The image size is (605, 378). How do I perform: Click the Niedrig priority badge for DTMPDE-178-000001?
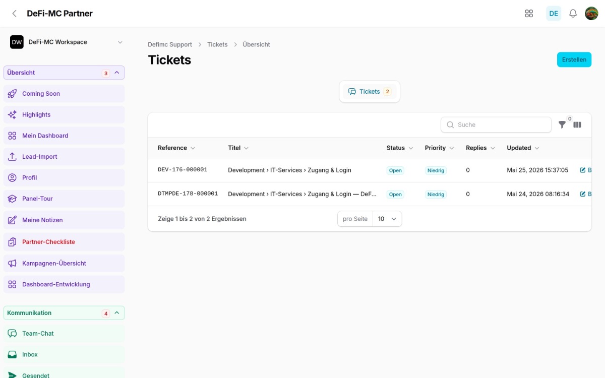tap(436, 194)
